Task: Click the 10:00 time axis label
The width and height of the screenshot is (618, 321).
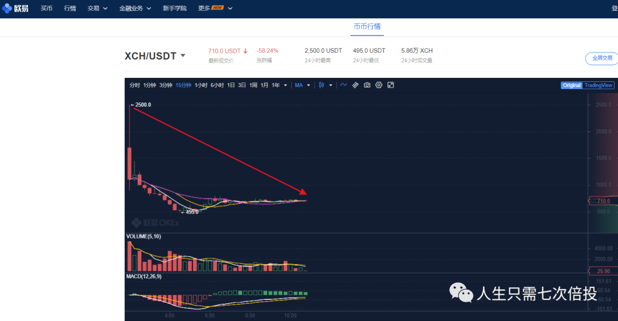Action: (x=291, y=315)
